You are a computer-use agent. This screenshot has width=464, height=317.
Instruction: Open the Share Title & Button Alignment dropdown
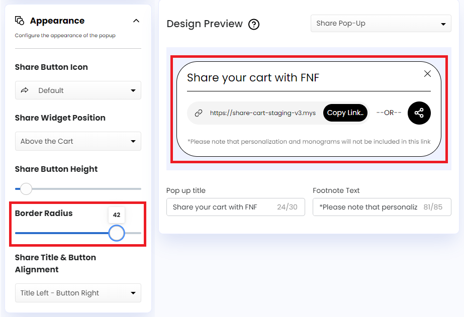(x=78, y=293)
